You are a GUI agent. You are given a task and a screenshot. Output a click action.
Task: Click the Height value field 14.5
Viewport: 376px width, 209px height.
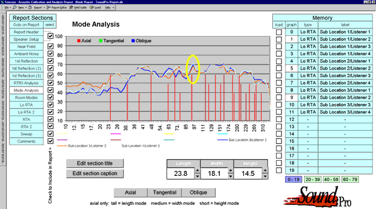point(248,173)
